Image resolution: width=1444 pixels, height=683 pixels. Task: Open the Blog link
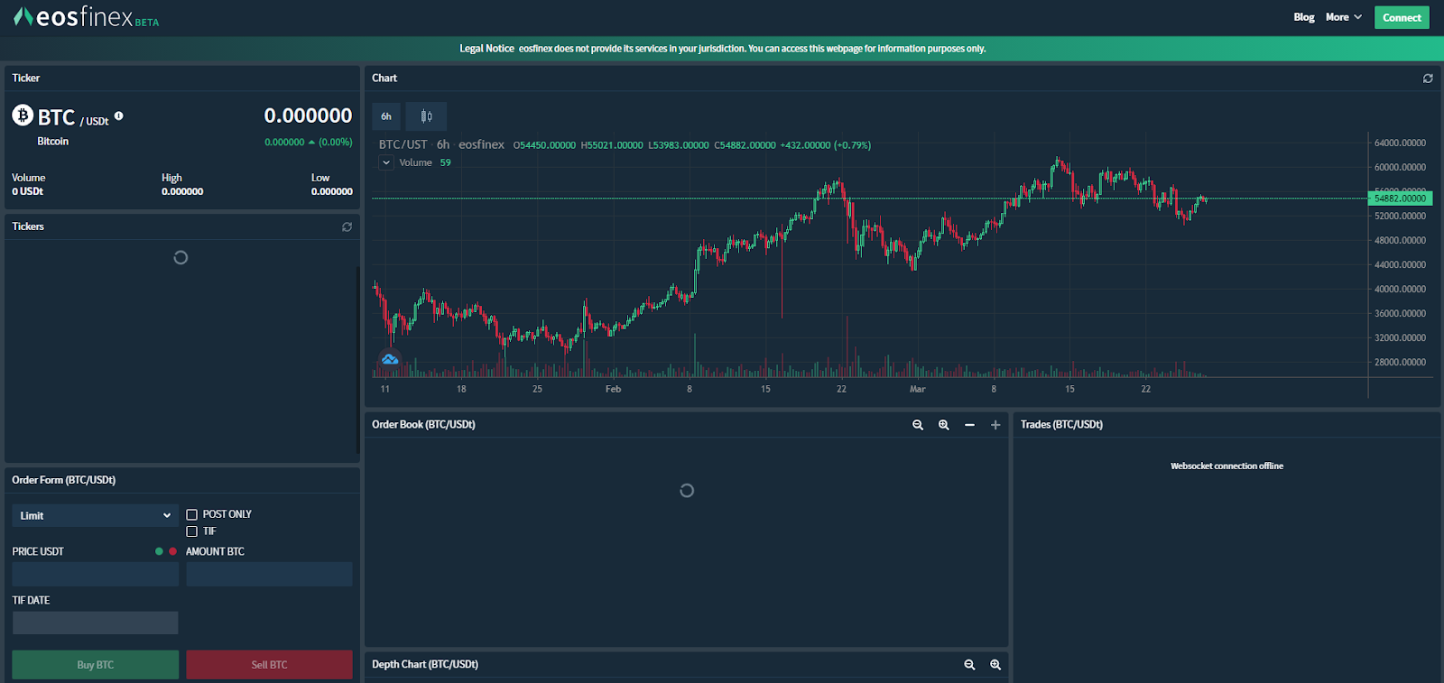pos(1304,17)
